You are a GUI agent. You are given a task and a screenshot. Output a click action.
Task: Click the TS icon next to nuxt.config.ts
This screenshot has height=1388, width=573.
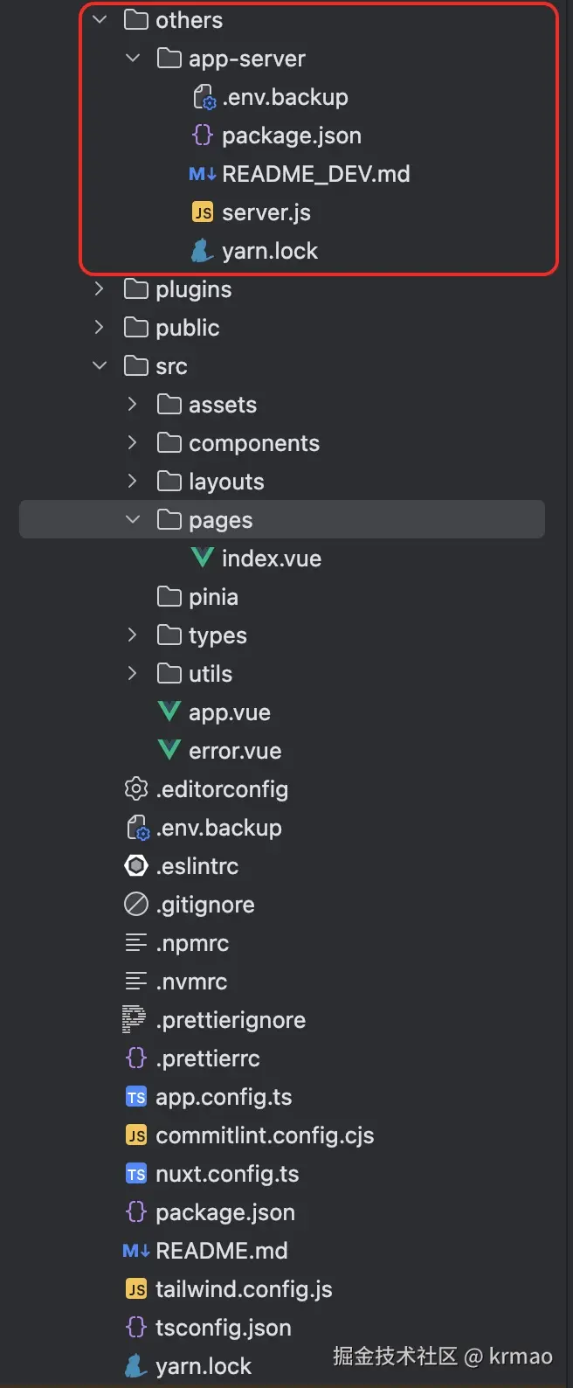click(x=136, y=1174)
